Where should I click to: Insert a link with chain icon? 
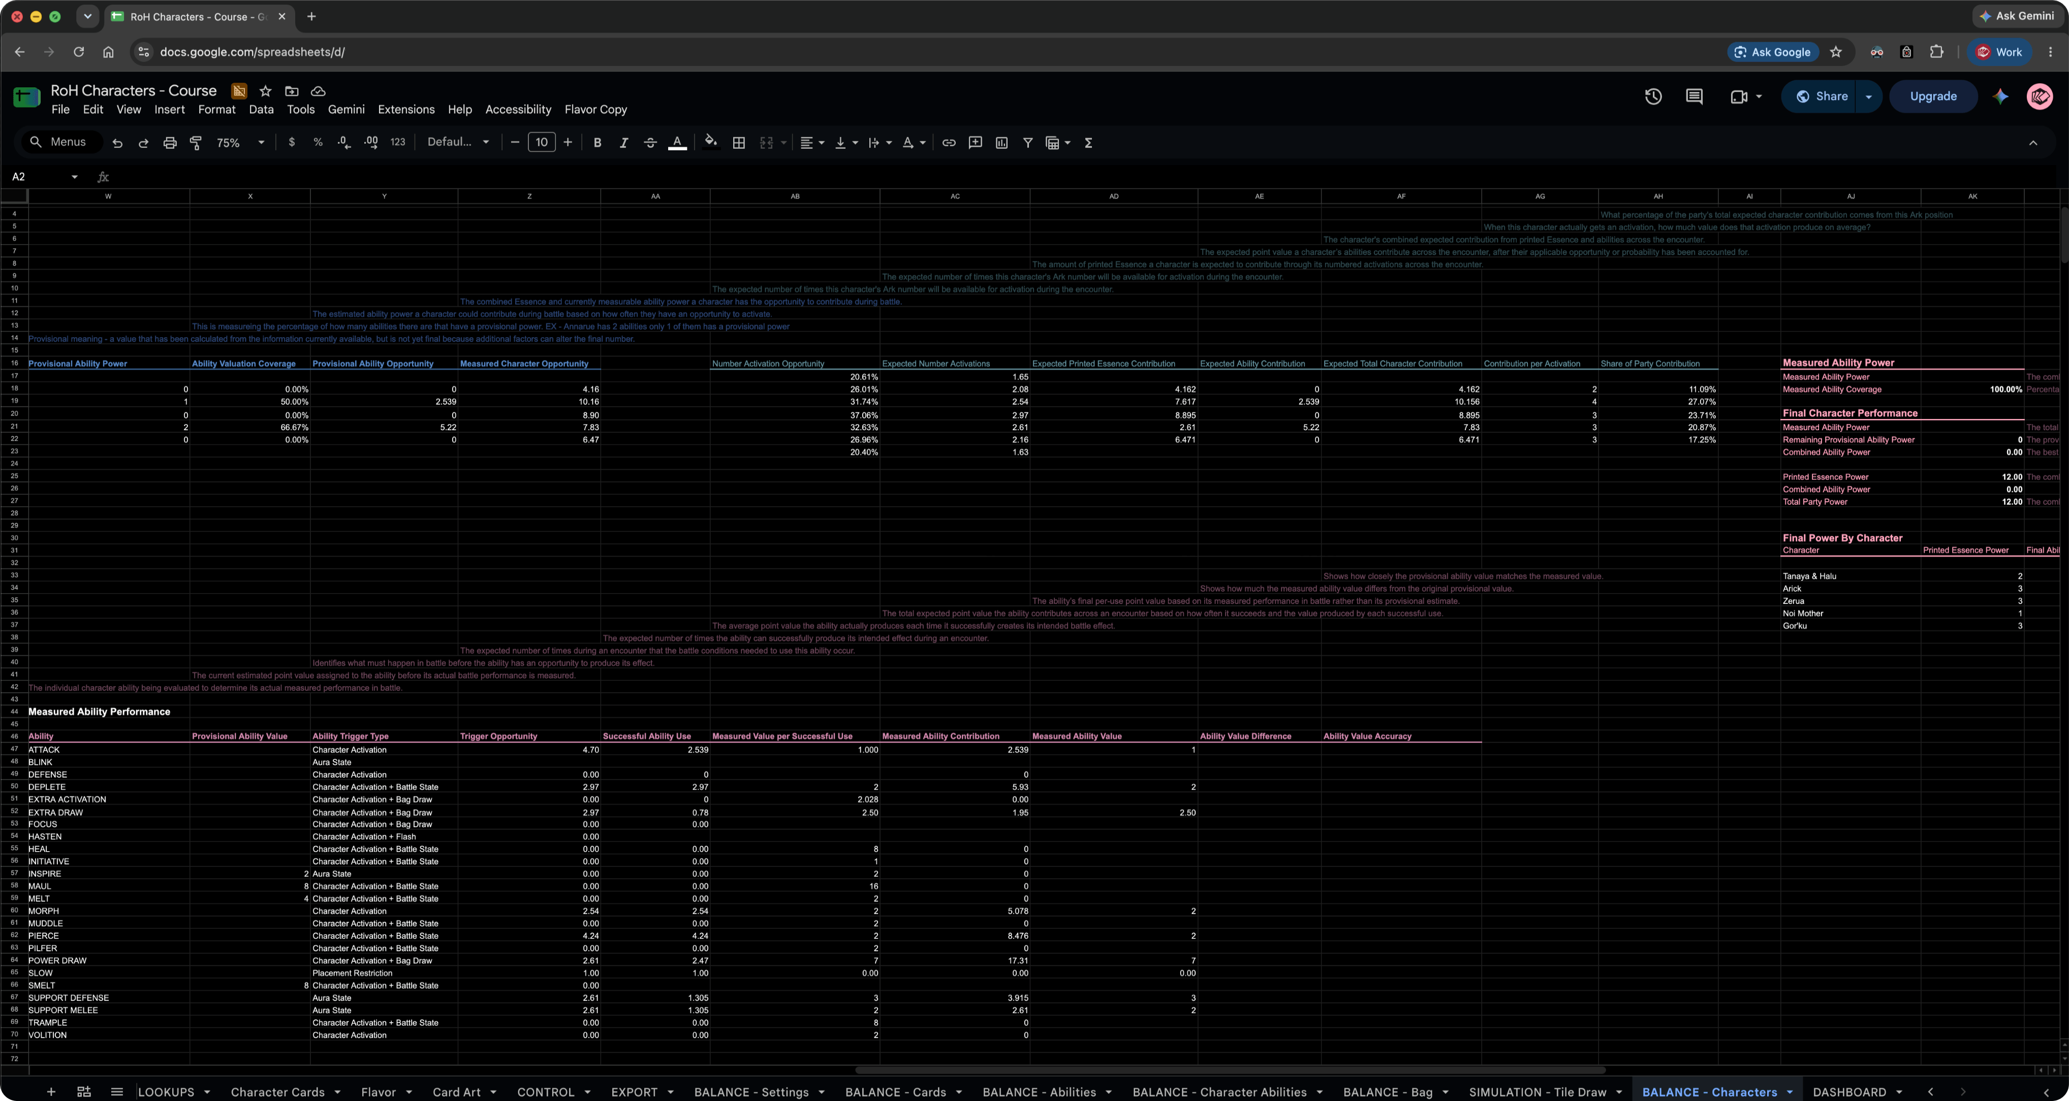949,143
